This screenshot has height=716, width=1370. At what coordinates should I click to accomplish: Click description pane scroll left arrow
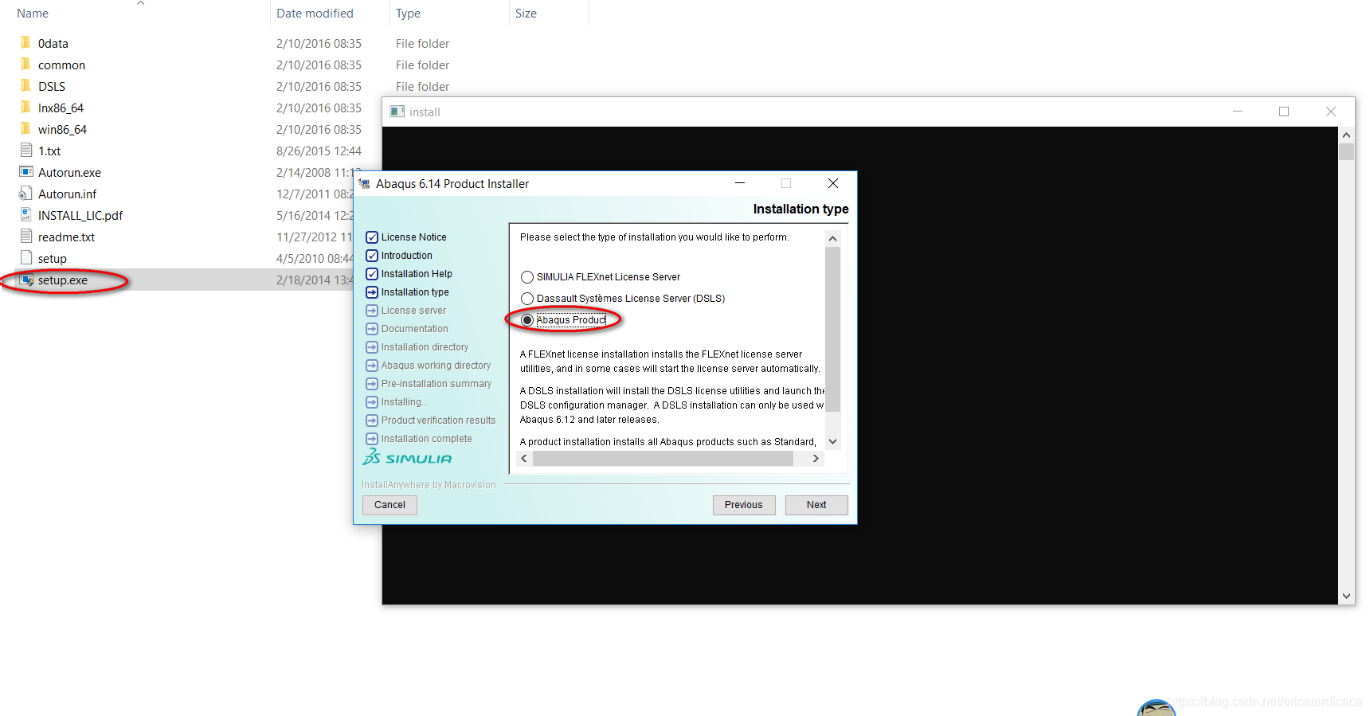click(524, 459)
